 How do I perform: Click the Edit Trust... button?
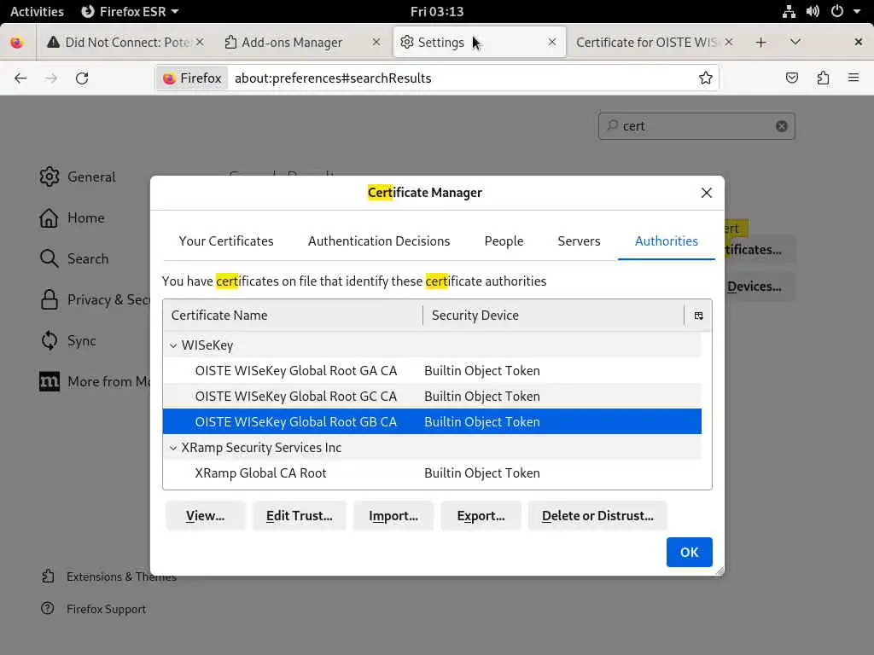(300, 516)
